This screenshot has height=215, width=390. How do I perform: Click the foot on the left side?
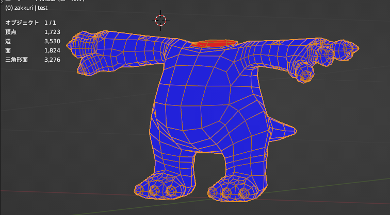[159, 186]
